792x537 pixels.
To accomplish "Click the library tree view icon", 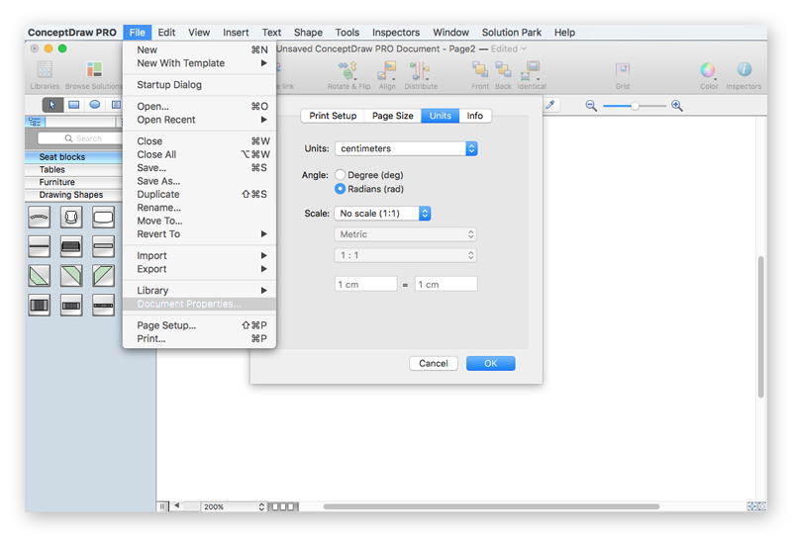I will click(x=35, y=122).
